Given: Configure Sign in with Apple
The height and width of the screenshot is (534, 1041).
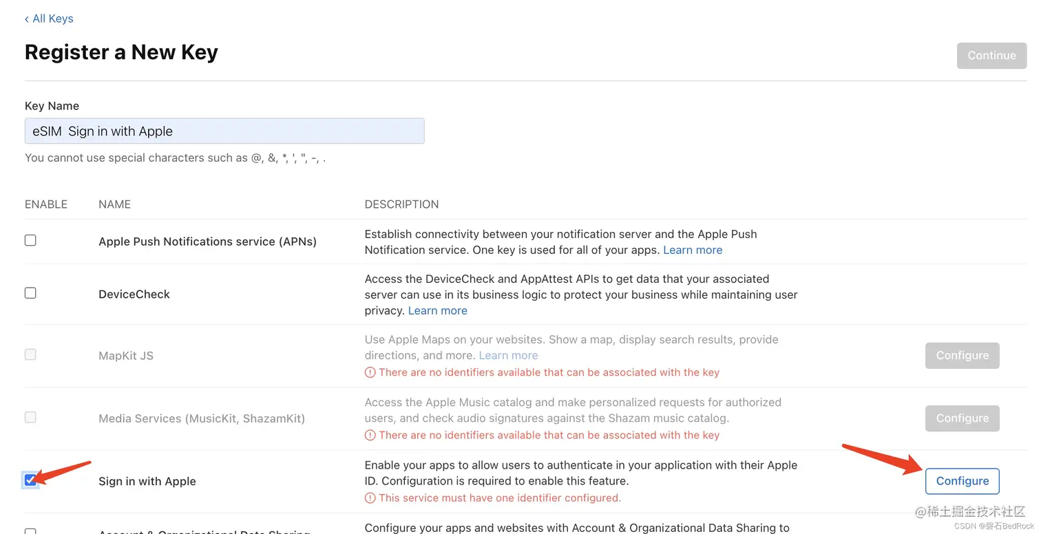Looking at the screenshot, I should coord(962,481).
